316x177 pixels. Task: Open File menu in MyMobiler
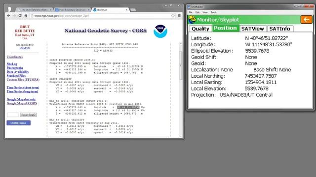(x=191, y=12)
